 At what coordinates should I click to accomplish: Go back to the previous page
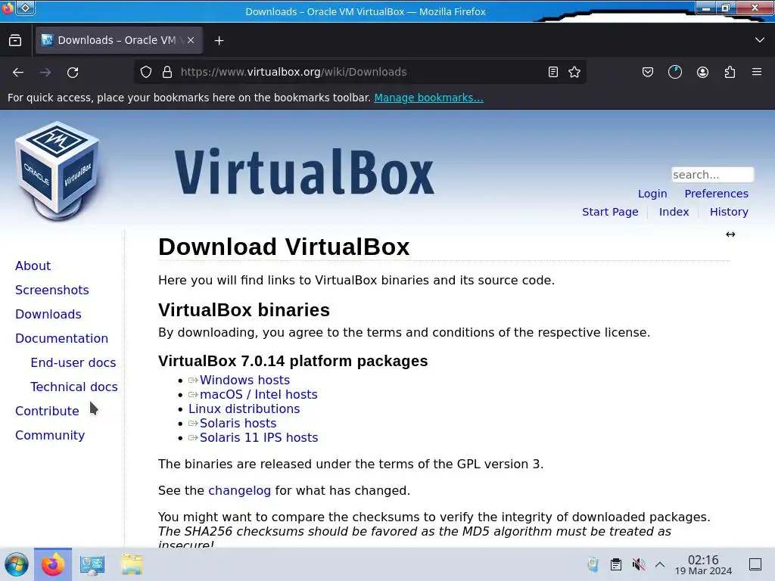click(18, 72)
